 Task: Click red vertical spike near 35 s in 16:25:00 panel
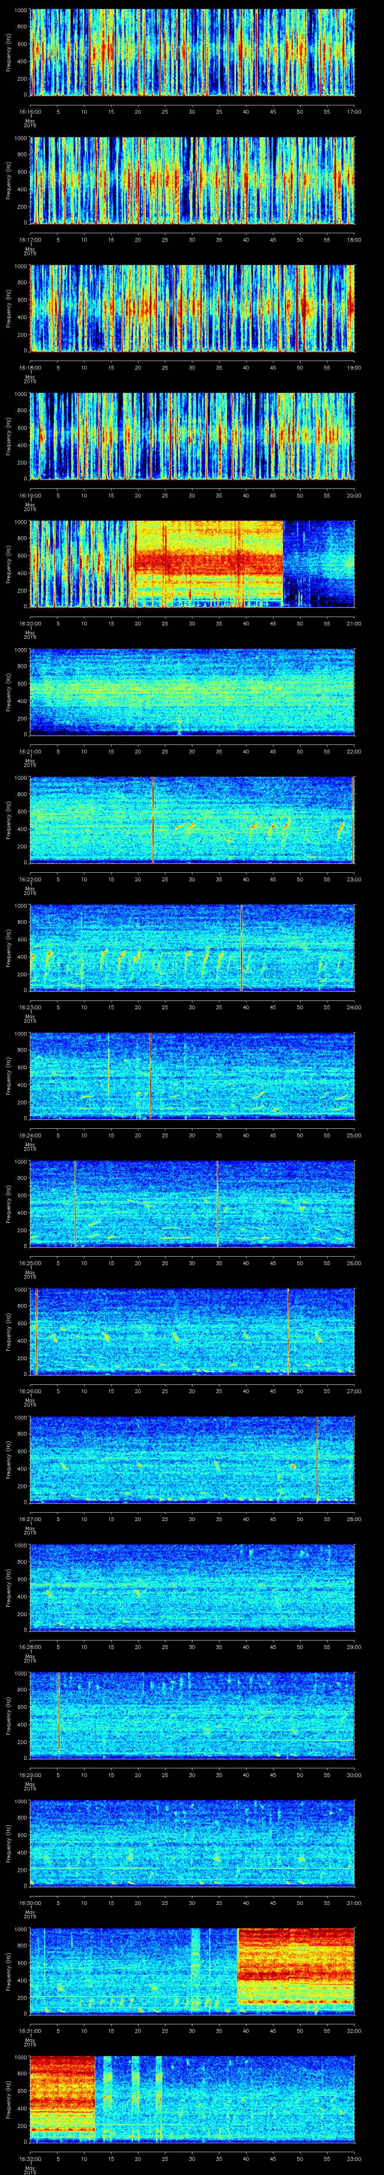click(218, 1203)
